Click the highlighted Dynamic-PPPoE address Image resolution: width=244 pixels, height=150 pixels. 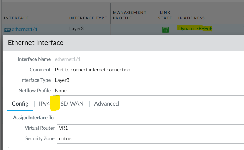point(195,29)
